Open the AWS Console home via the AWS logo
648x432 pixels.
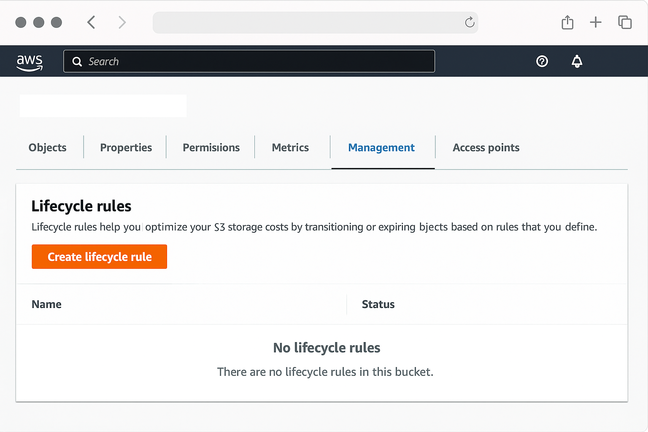(30, 62)
